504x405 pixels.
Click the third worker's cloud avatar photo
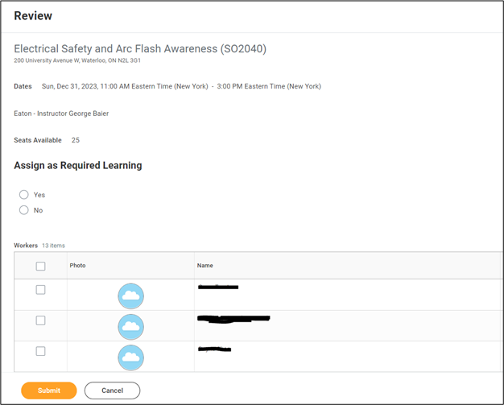pyautogui.click(x=130, y=357)
